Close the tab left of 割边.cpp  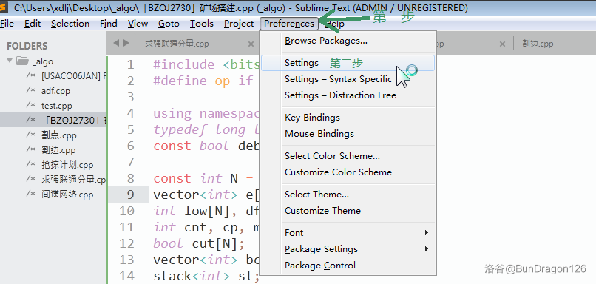(x=502, y=44)
